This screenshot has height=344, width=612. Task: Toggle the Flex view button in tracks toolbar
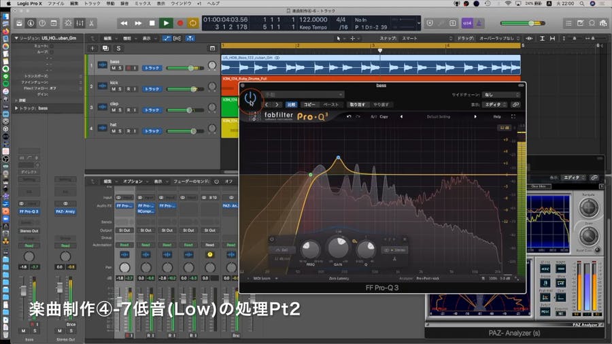pyautogui.click(x=177, y=38)
